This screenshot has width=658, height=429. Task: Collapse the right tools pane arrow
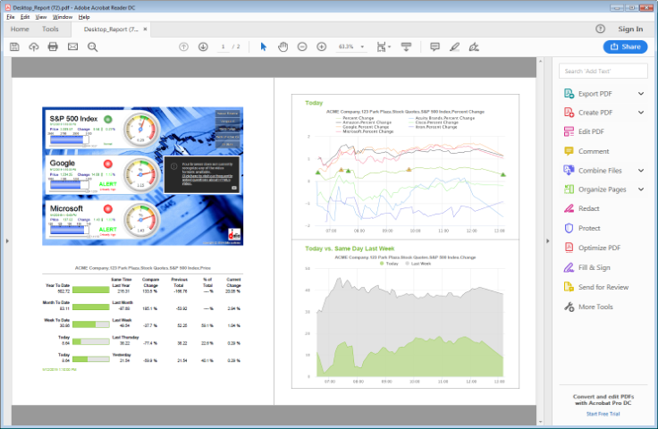[547, 241]
